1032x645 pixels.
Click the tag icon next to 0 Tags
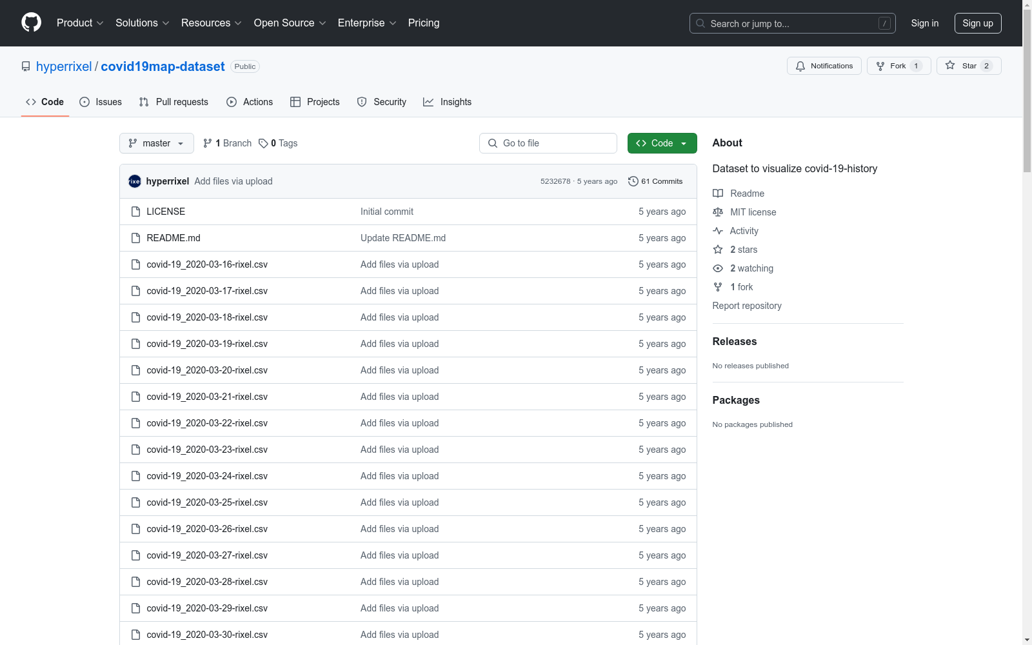pyautogui.click(x=263, y=143)
